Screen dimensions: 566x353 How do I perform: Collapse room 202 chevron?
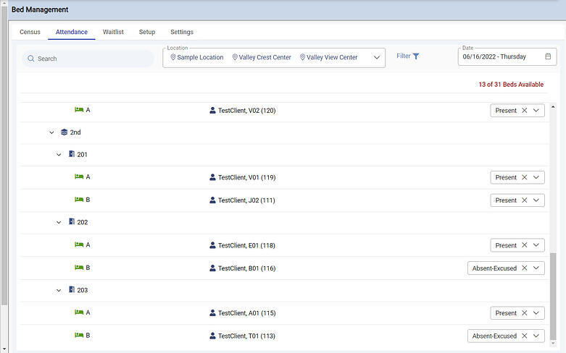[59, 222]
